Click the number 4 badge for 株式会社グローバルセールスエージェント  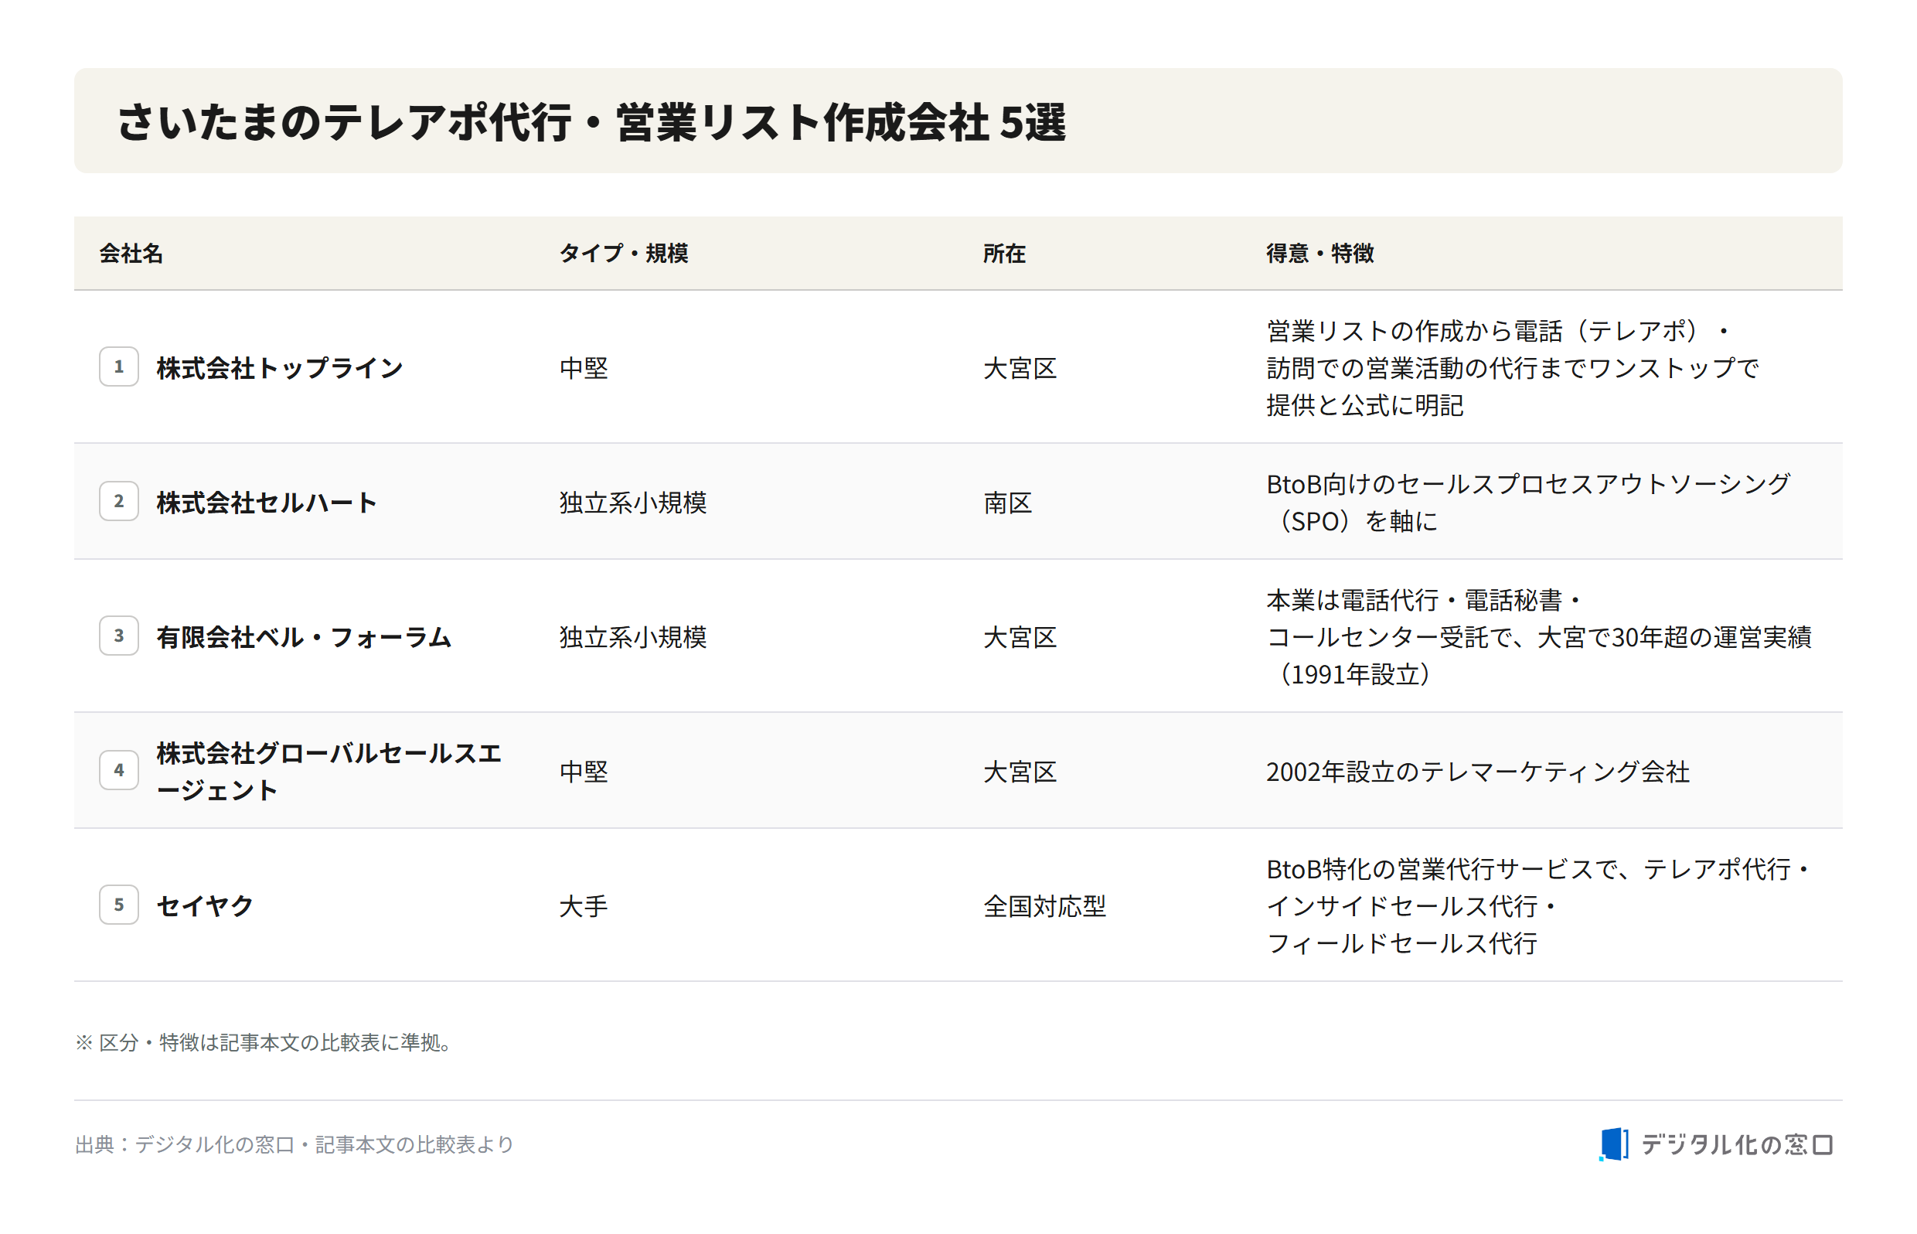pos(118,770)
